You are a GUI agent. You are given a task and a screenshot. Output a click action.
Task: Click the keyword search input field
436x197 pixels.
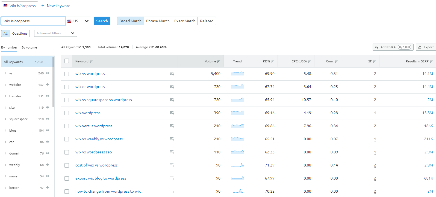[33, 21]
